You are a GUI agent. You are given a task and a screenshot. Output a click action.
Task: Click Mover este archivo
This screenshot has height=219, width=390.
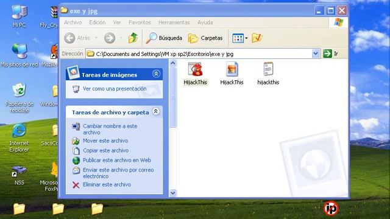pos(105,141)
